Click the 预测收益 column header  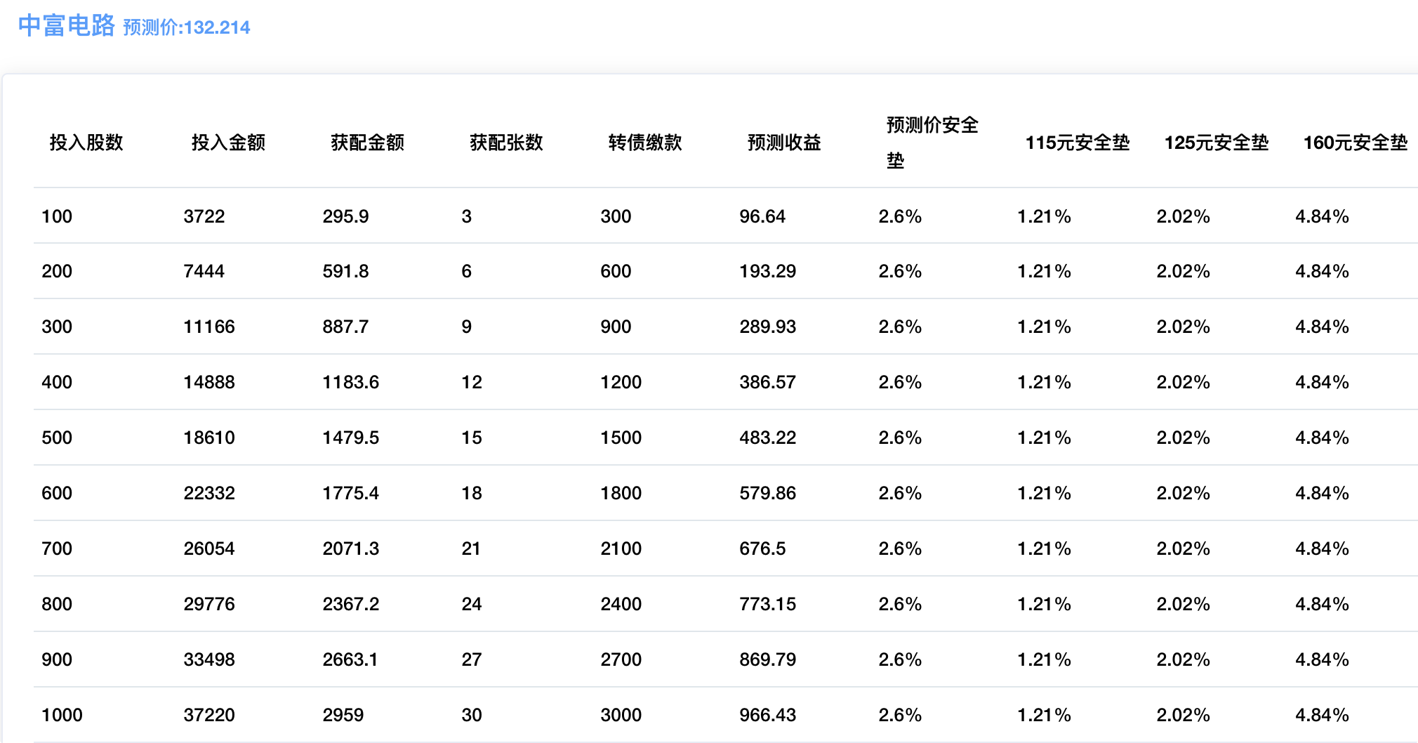784,143
